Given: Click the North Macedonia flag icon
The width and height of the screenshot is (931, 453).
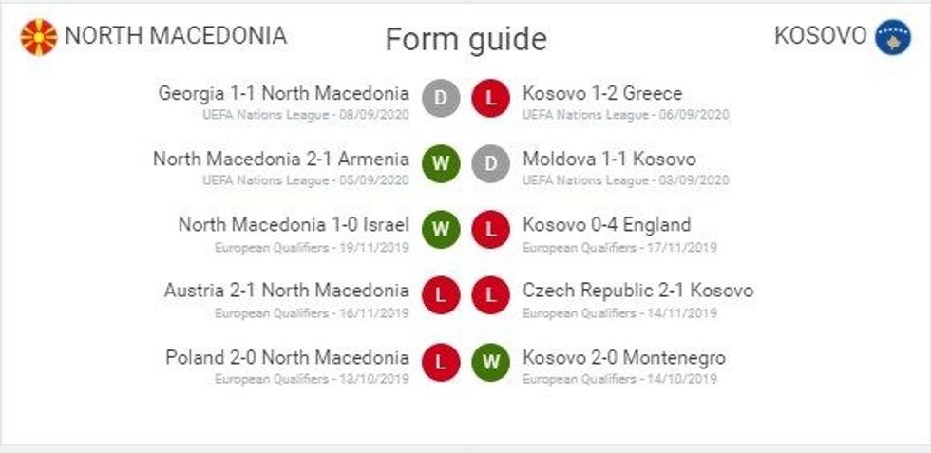Looking at the screenshot, I should [38, 37].
